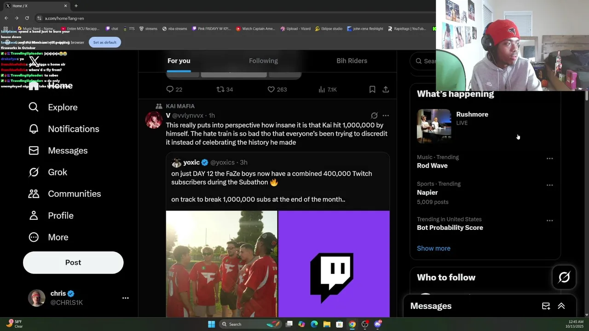This screenshot has height=331, width=589.
Task: Expand the Messages drawer
Action: click(x=561, y=306)
